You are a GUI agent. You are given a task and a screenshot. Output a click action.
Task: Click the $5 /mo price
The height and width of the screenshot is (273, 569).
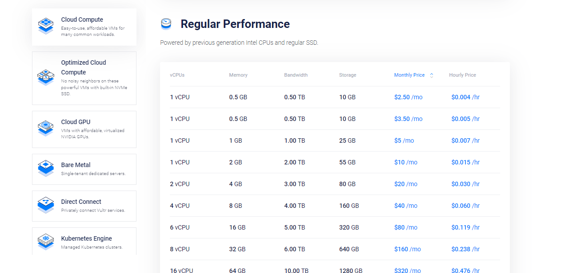coord(404,140)
